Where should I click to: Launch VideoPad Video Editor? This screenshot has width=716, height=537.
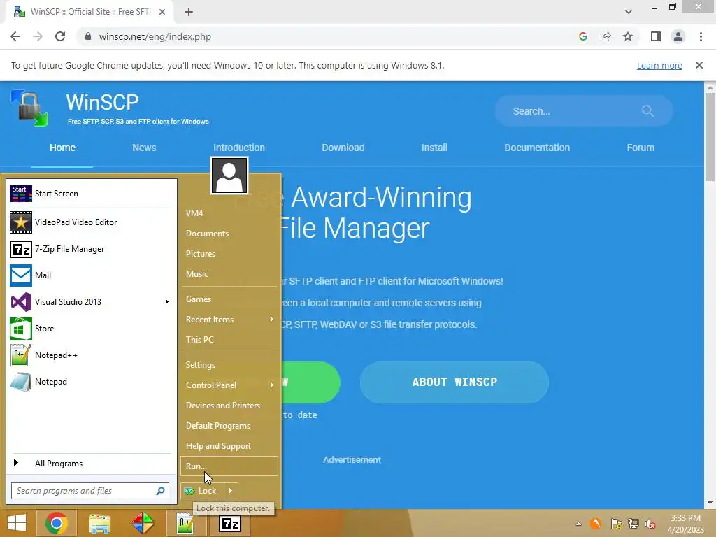pyautogui.click(x=92, y=222)
